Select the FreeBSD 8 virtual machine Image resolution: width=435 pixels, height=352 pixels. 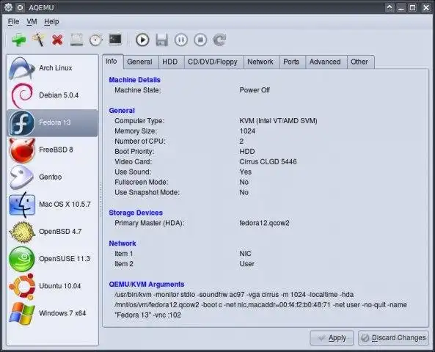[x=52, y=150]
